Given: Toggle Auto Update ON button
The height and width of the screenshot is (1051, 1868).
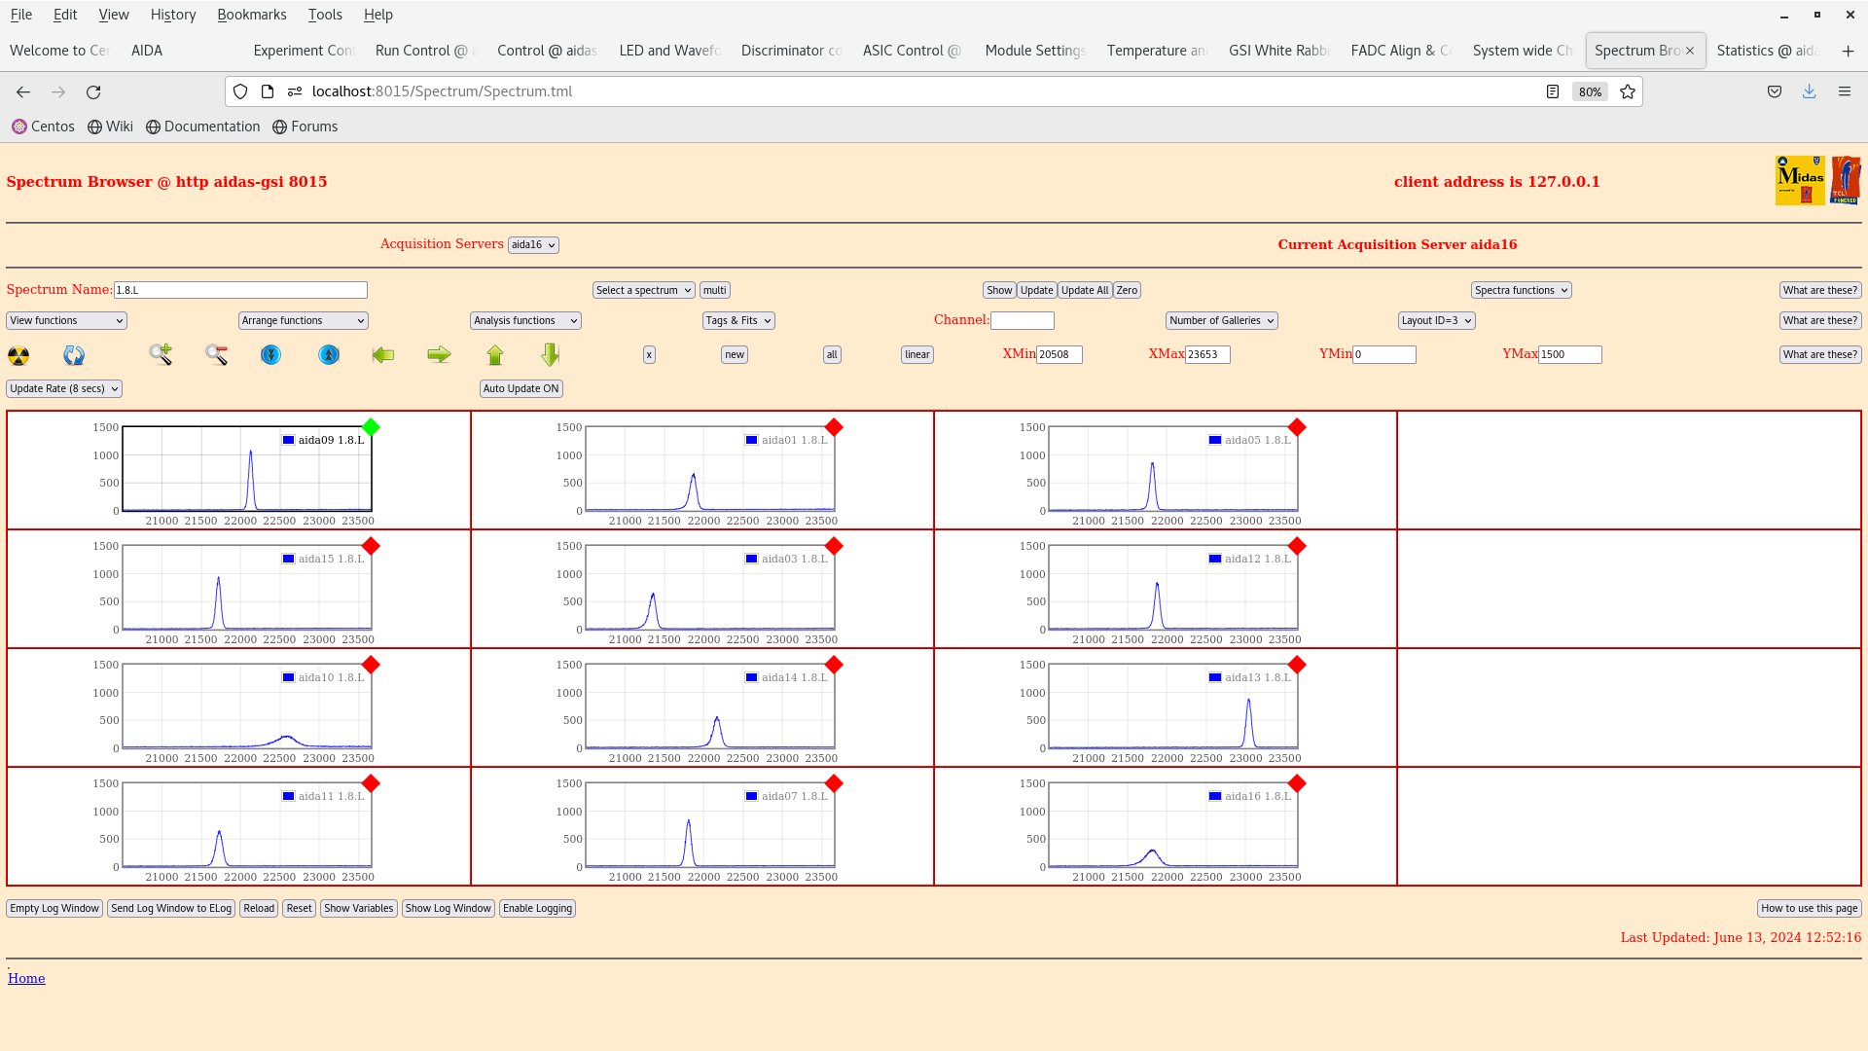Looking at the screenshot, I should (x=521, y=387).
